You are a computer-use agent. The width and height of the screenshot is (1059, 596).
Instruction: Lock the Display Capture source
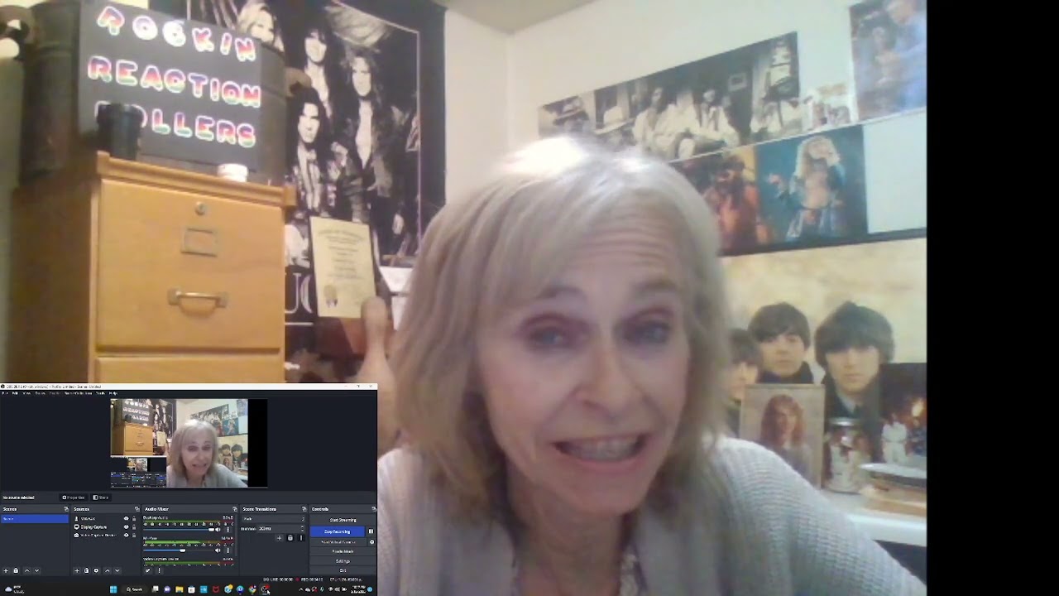(134, 527)
